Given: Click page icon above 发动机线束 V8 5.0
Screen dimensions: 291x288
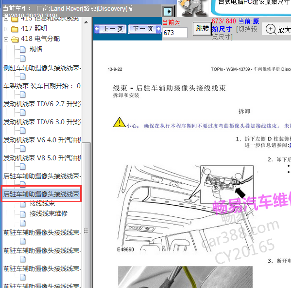Looking at the screenshot, I should [23, 149].
